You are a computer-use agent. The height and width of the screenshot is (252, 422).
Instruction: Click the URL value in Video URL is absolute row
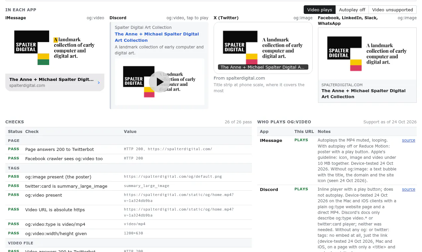click(x=179, y=212)
